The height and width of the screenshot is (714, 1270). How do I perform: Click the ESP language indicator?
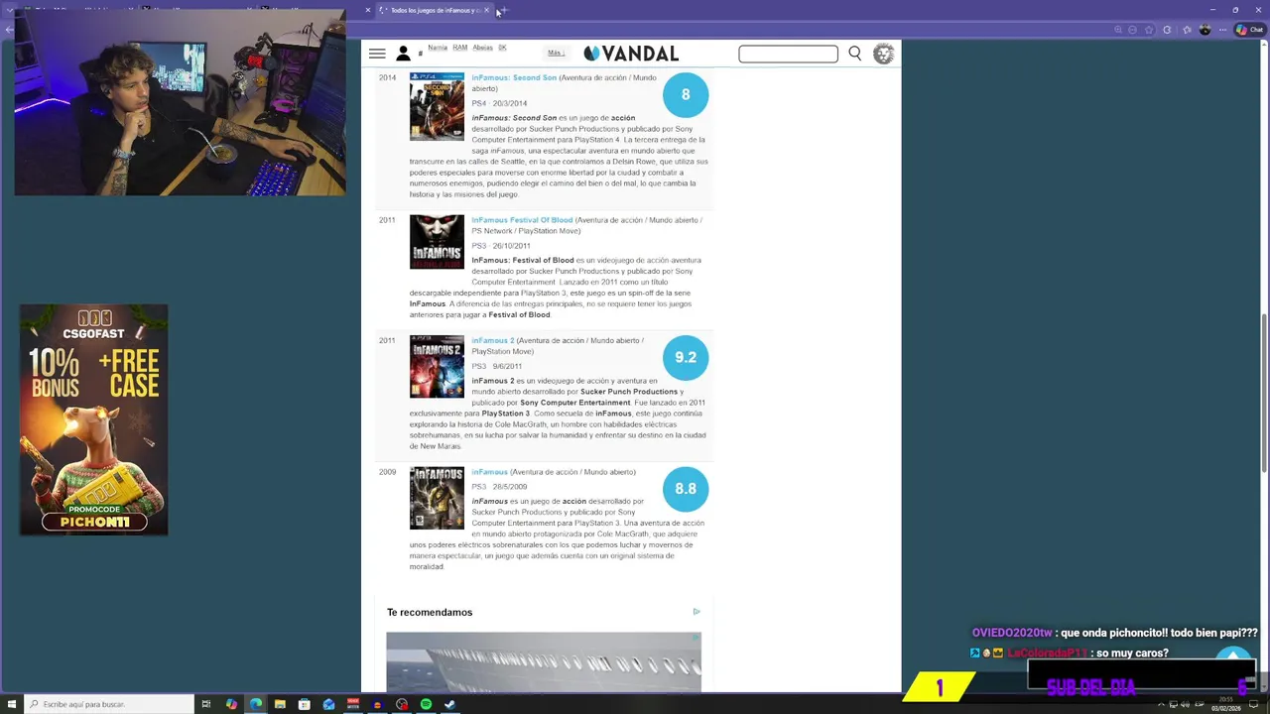coord(1200,704)
